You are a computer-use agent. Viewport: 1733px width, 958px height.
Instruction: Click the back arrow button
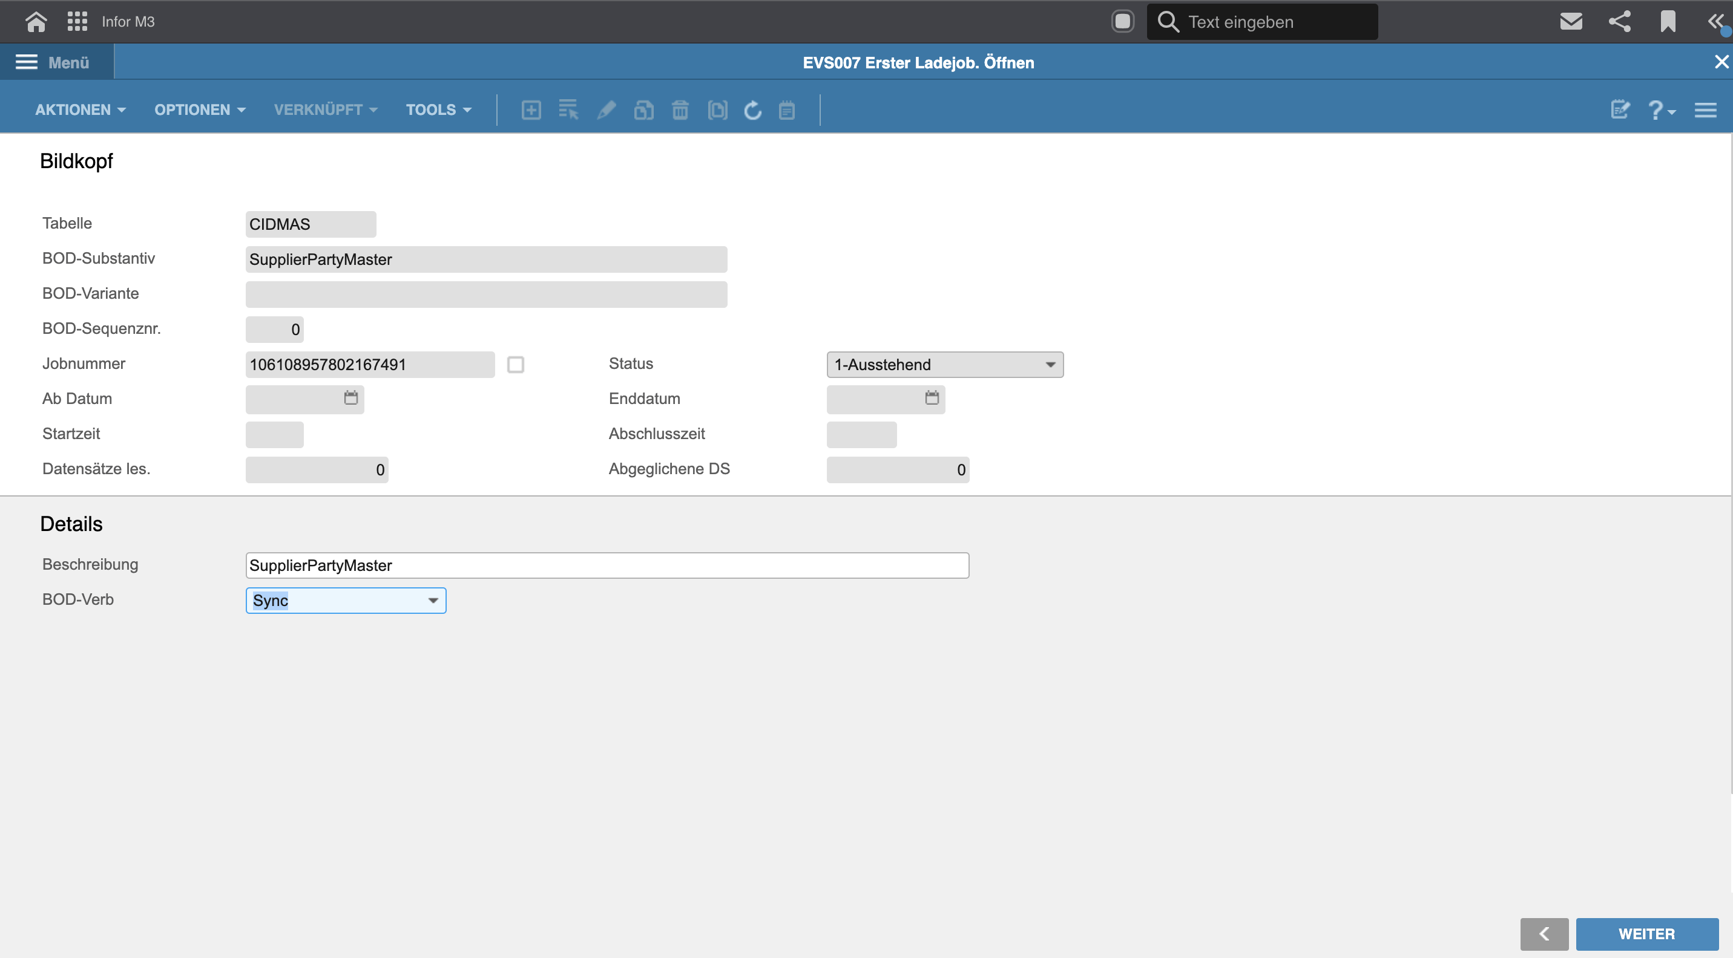[1544, 933]
